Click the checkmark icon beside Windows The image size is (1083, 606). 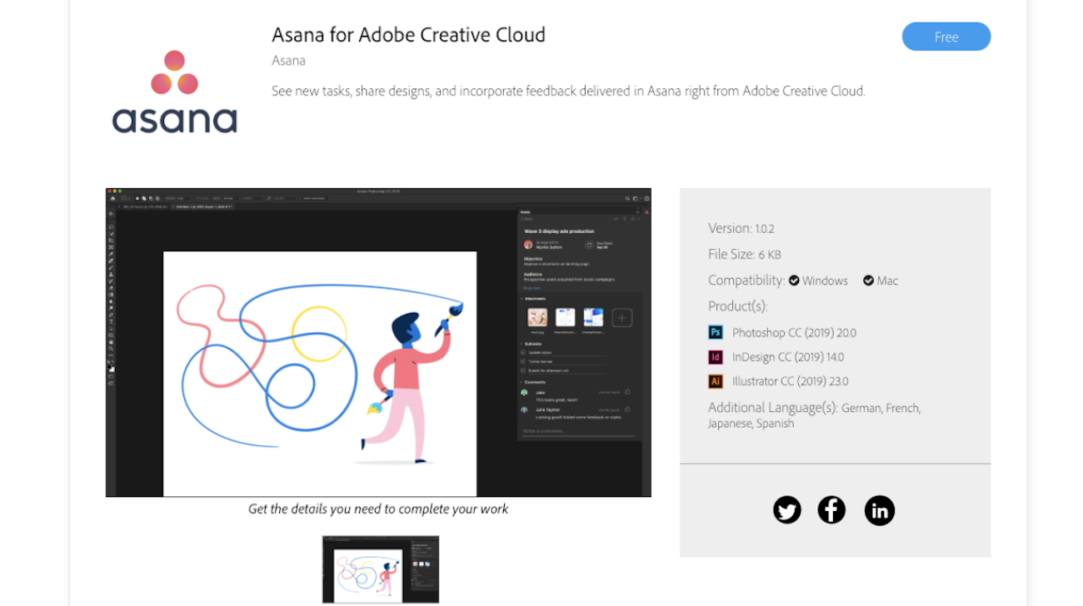point(794,281)
